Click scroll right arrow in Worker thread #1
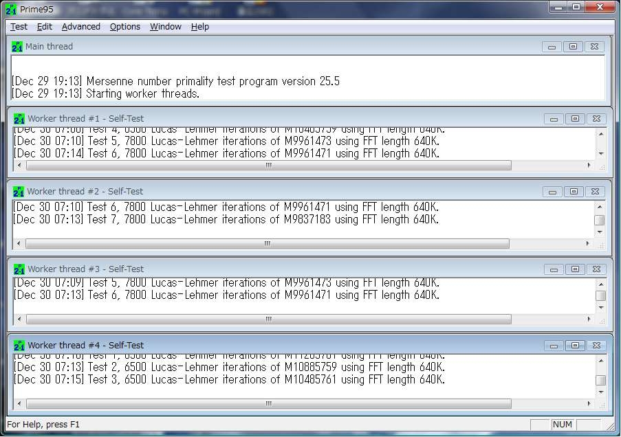The height and width of the screenshot is (437, 621). [x=589, y=165]
